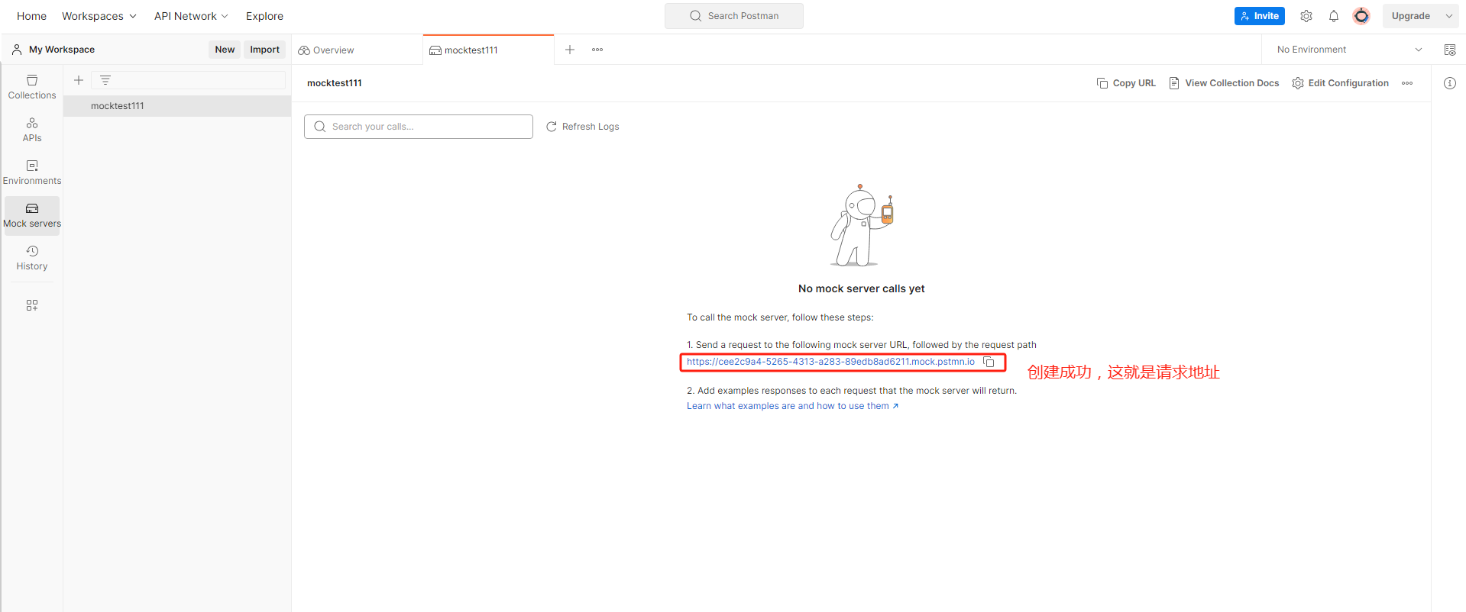Click the Search your calls field
Screen dimensions: 1466x612
(x=419, y=127)
